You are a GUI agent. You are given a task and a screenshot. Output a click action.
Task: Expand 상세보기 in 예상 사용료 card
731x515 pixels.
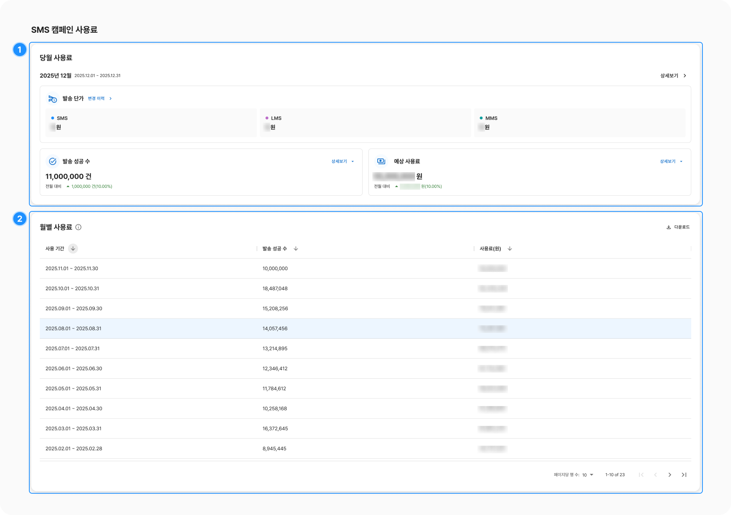pyautogui.click(x=671, y=162)
